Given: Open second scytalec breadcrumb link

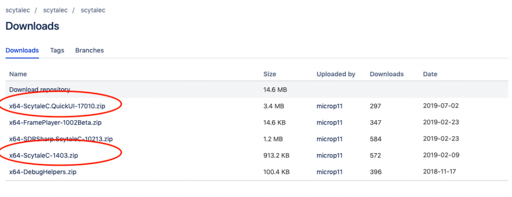Looking at the screenshot, I should coord(55,10).
